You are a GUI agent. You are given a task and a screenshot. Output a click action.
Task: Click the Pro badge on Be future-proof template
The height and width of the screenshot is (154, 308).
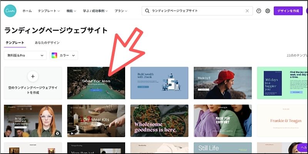click(x=57, y=133)
